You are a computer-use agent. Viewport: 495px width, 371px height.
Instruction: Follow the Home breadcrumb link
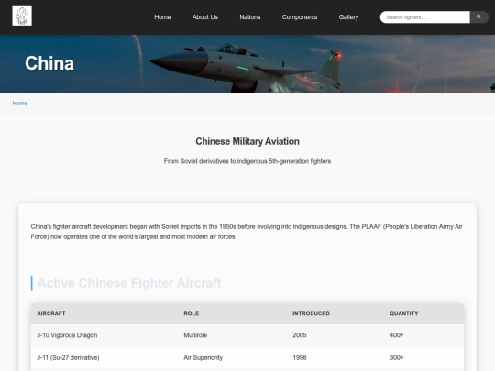tap(20, 104)
